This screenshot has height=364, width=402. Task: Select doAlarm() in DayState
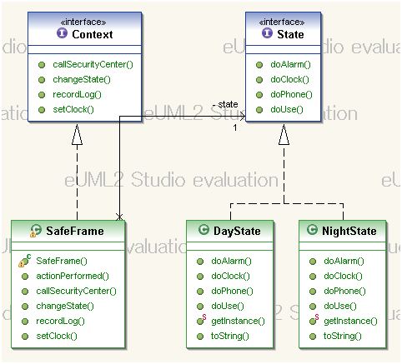231,261
